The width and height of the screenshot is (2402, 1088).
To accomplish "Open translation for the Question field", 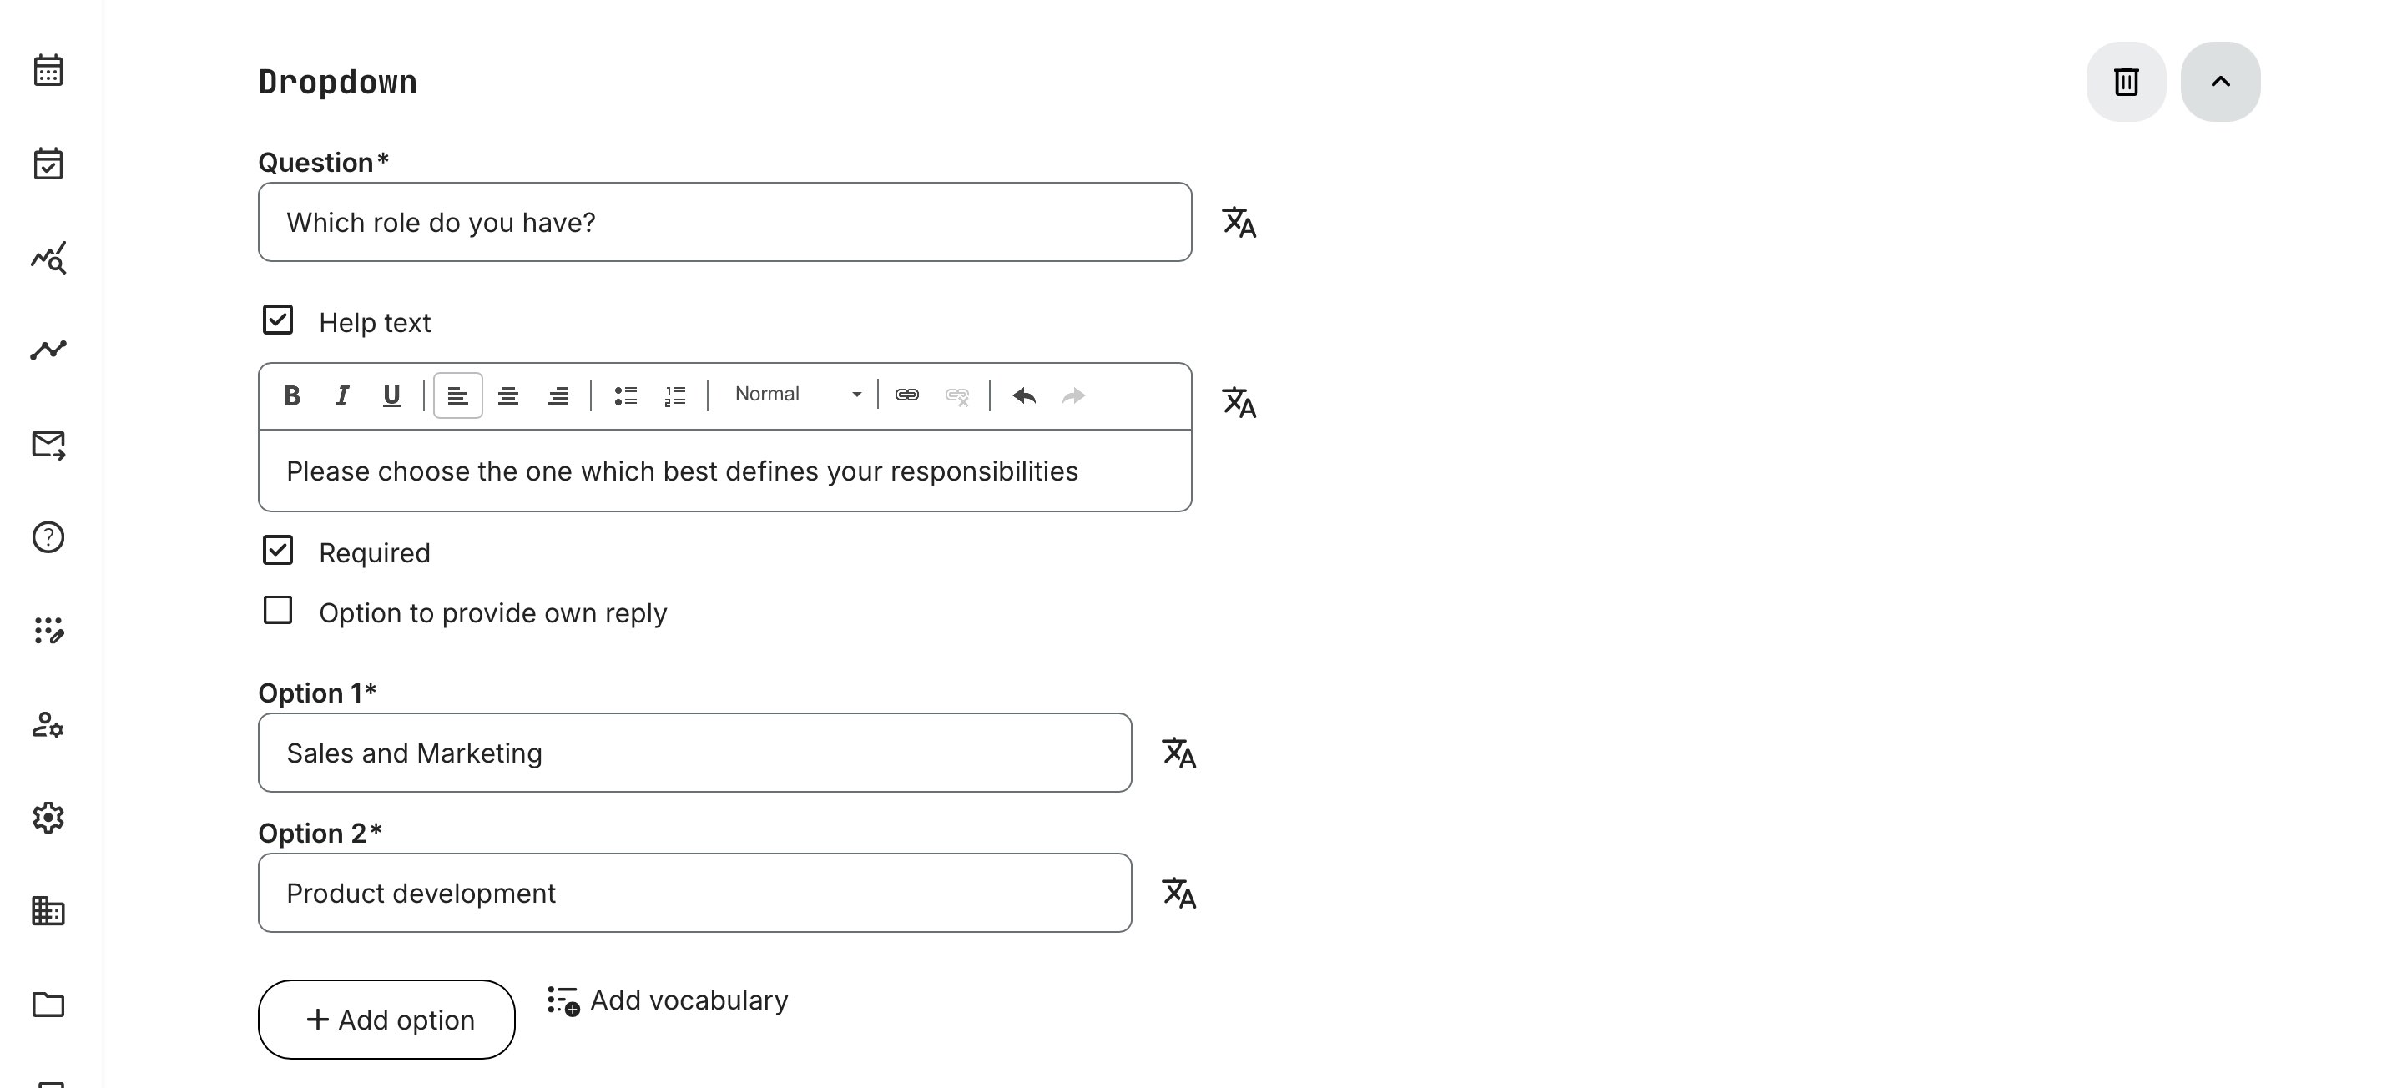I will pyautogui.click(x=1239, y=223).
